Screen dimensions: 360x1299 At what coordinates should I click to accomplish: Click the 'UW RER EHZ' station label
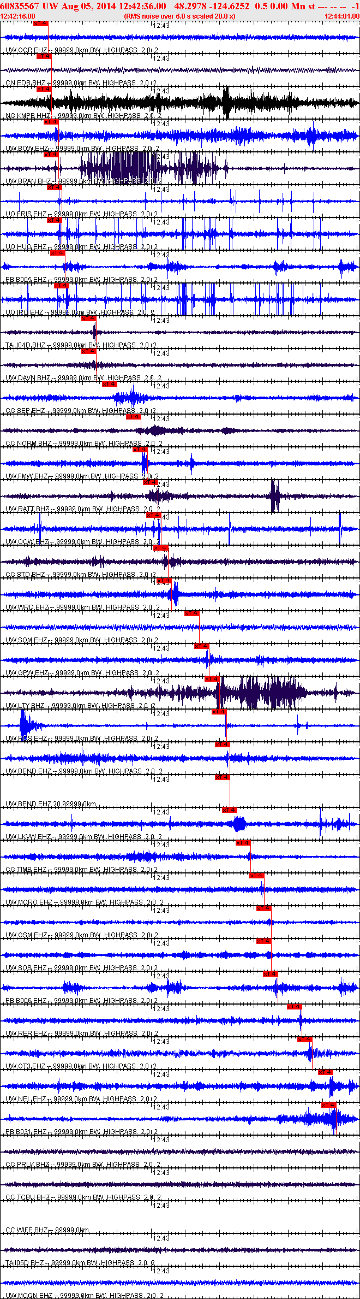27,1034
